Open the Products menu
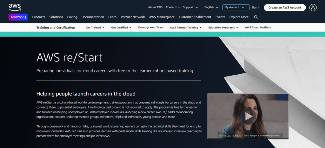Image resolution: width=325 pixels, height=148 pixels. click(38, 17)
